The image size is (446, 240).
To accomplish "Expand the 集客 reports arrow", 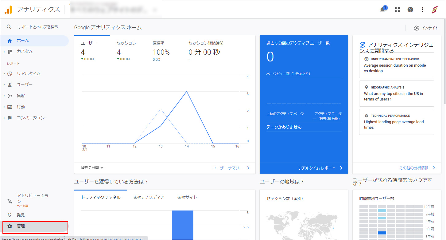I will tap(4, 96).
